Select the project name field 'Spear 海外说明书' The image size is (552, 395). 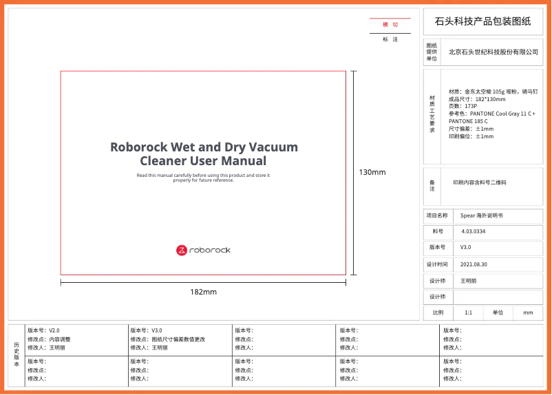pyautogui.click(x=482, y=215)
